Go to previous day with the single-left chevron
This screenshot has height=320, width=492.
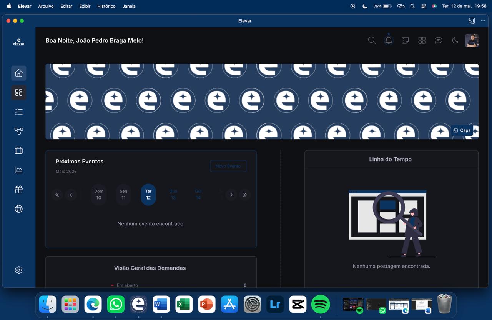pos(71,195)
